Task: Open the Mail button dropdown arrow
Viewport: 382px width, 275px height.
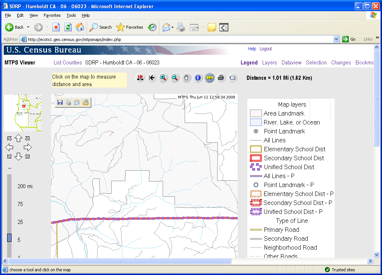Action: (x=173, y=27)
